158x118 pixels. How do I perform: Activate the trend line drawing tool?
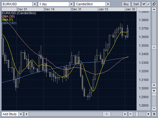pyautogui.click(x=148, y=4)
